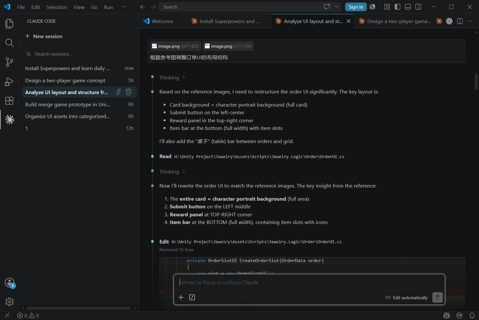Open the editor's more actions menu
The image size is (479, 320).
pyautogui.click(x=470, y=21)
